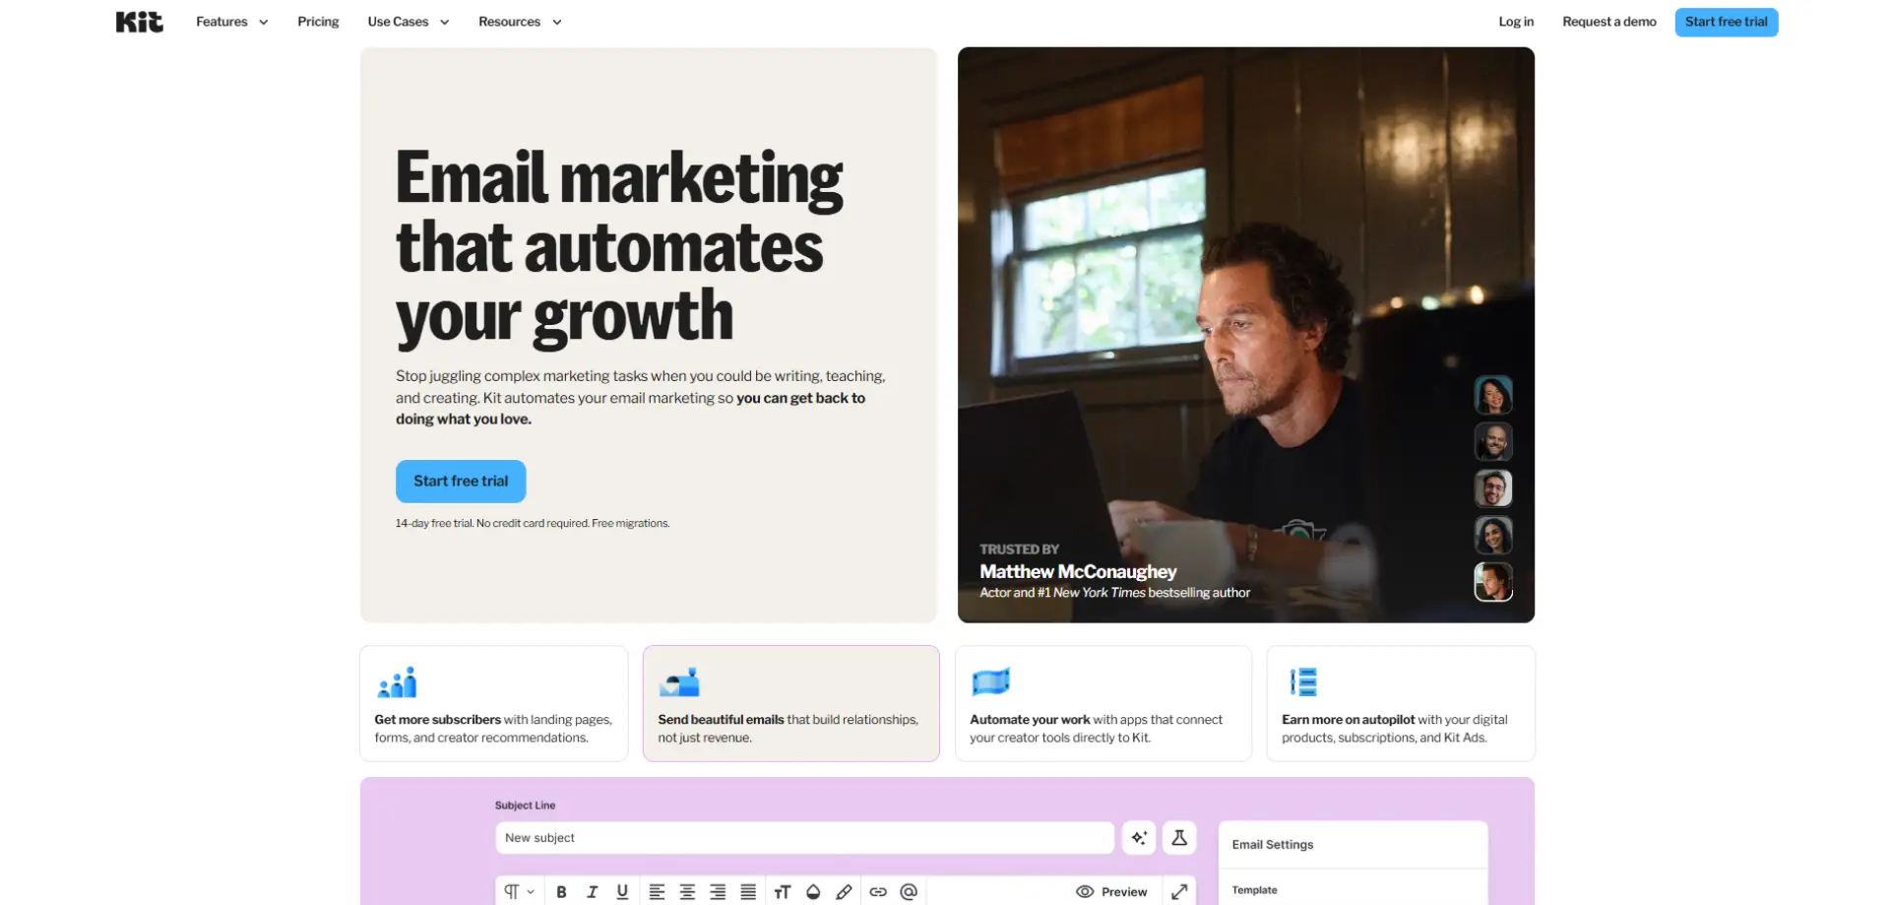
Task: Align text left in the editor
Action: (x=657, y=892)
